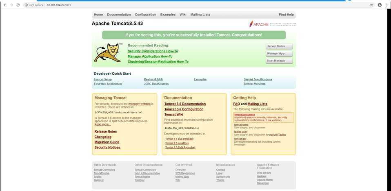Viewport: 391px width, 191px height.
Task: Open Wiki in the top navigation bar
Action: [183, 15]
